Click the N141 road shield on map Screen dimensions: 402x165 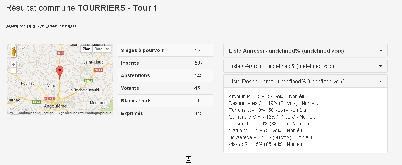click(x=98, y=70)
